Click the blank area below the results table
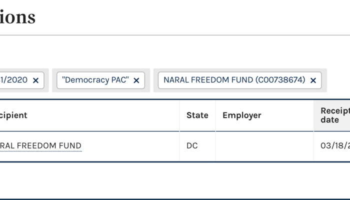 [175, 180]
